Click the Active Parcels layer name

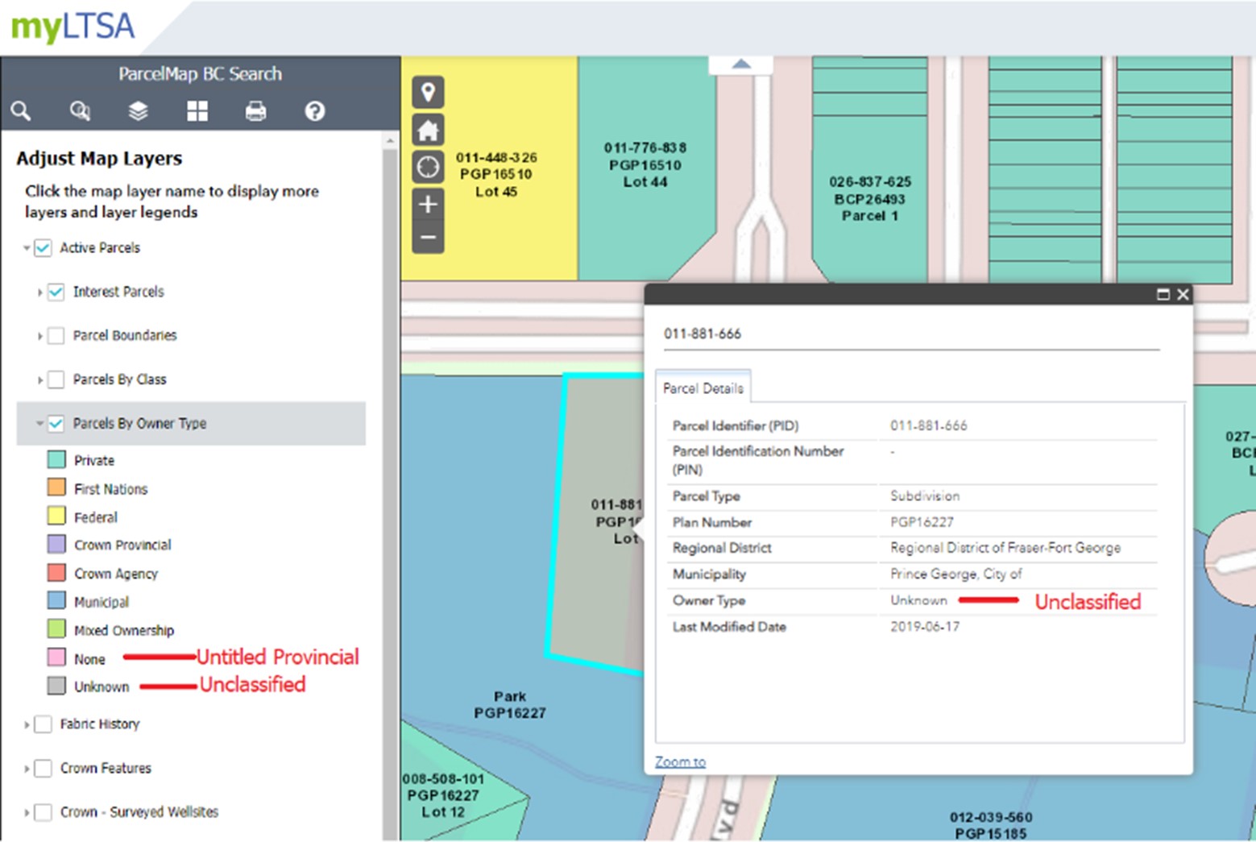pyautogui.click(x=100, y=248)
